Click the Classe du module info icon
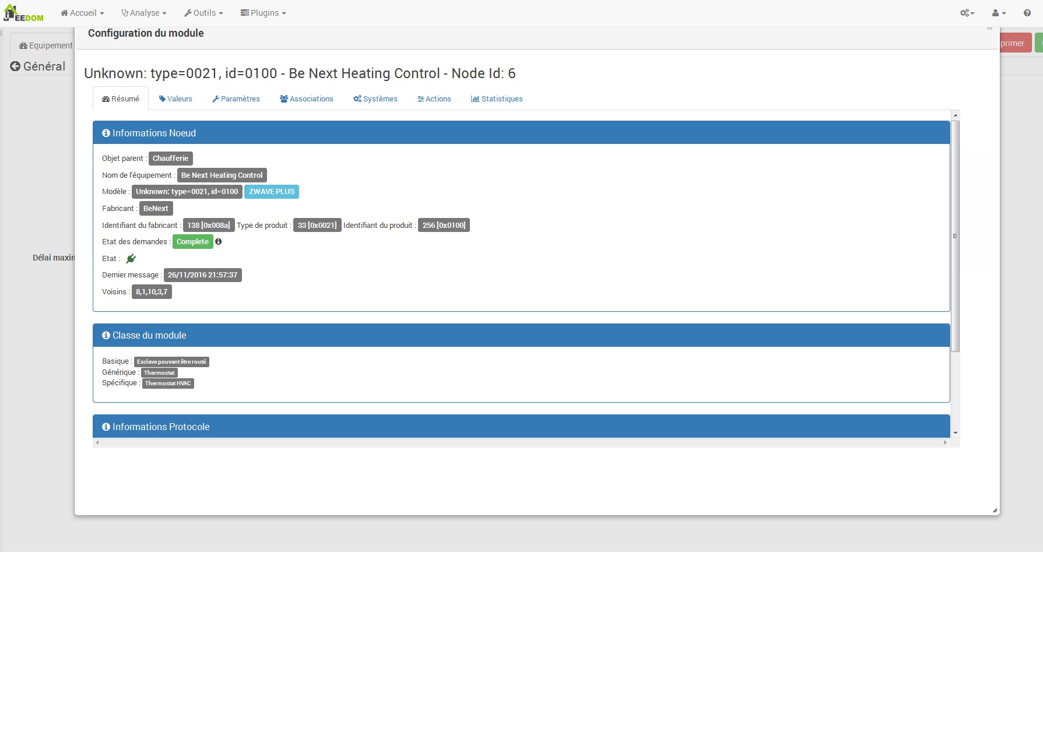Viewport: 1043px width, 746px height. [x=106, y=335]
